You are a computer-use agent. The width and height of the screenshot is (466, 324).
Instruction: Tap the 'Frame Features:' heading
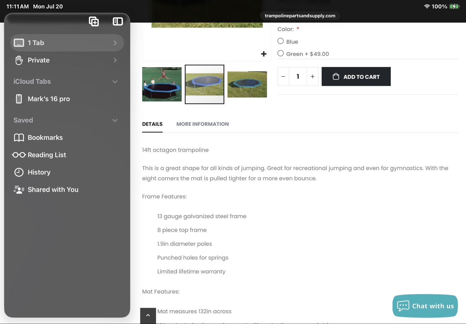[165, 196]
